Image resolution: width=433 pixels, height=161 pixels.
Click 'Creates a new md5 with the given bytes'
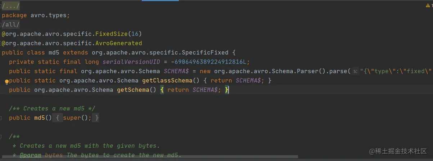(90, 146)
